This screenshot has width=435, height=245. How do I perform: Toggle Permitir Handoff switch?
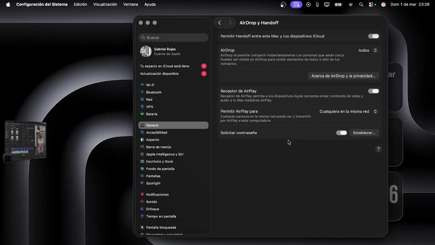coord(373,36)
